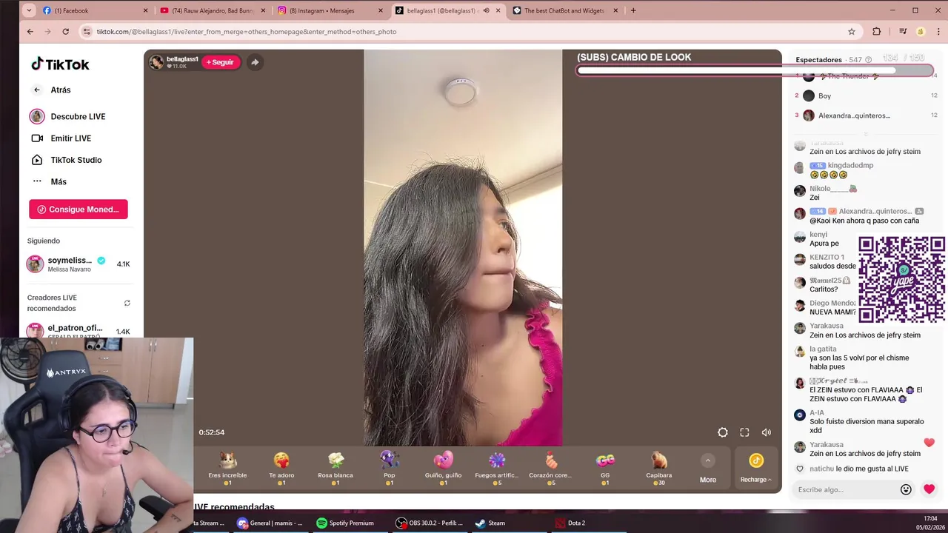Send the Corazón coreano gift

coord(550,468)
